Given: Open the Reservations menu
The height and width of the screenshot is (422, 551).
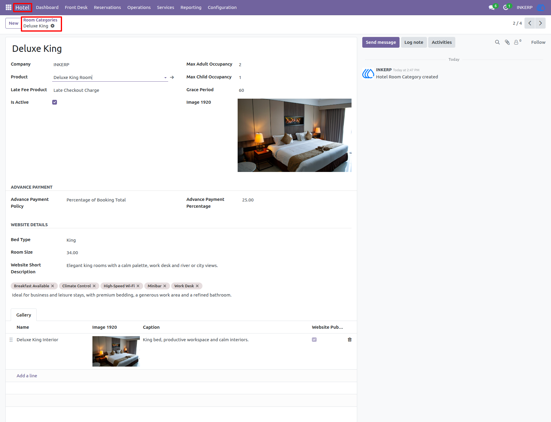Looking at the screenshot, I should coord(107,7).
